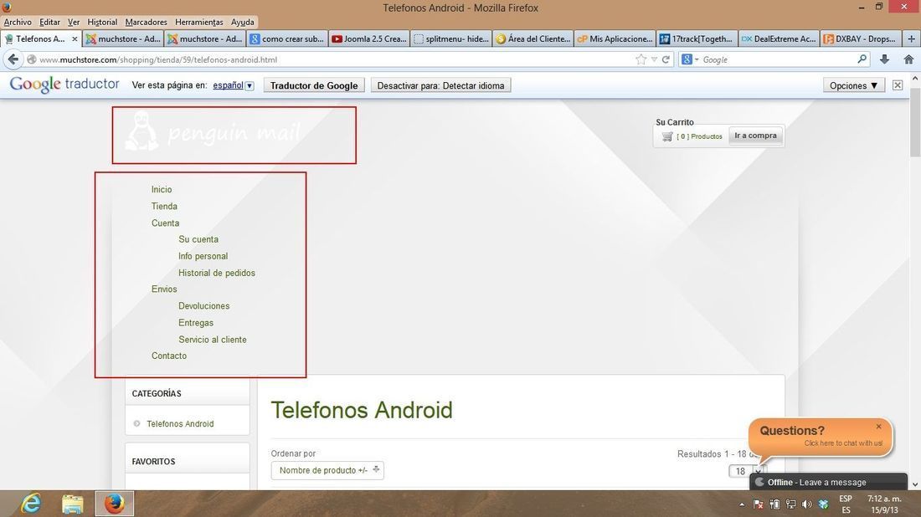Open the Tienda menu link
The width and height of the screenshot is (921, 517).
[x=164, y=206]
